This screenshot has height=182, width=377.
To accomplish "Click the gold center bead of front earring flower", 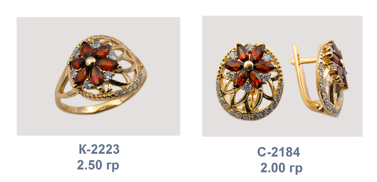I will tap(248, 65).
